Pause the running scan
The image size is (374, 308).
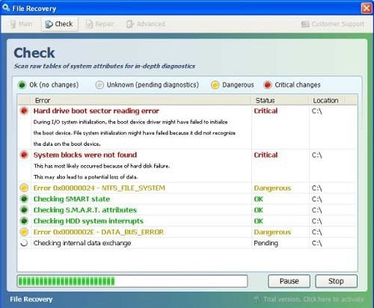tap(289, 281)
